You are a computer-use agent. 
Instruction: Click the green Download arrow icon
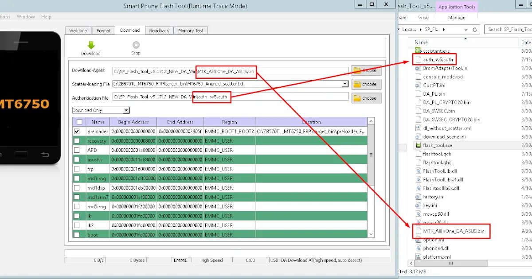91,45
